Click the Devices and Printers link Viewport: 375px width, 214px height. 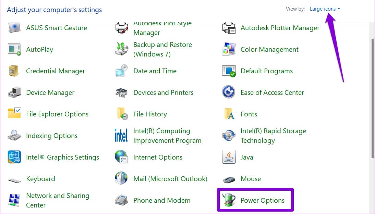[163, 93]
